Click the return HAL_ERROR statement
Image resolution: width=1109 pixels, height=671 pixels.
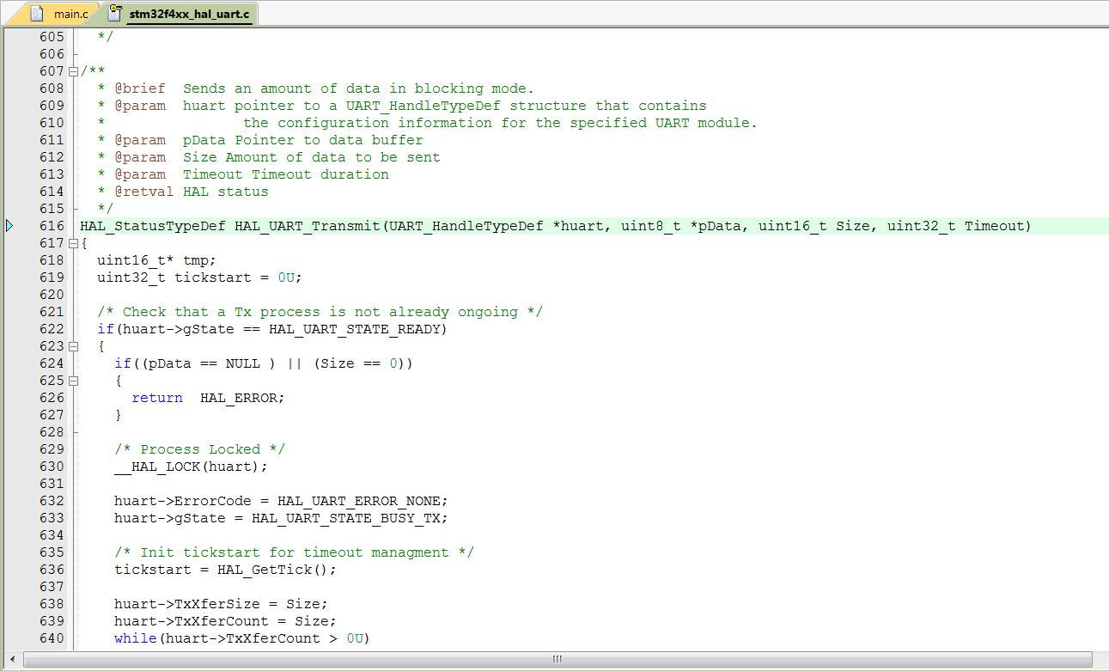(208, 398)
